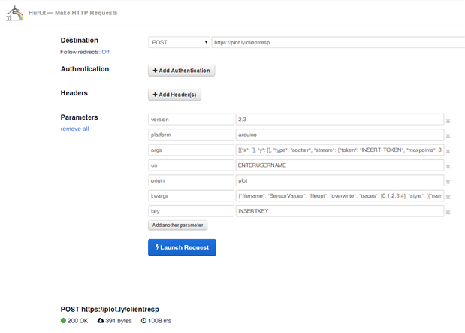
Task: Delete the platform parameter row X icon
Action: point(448,136)
